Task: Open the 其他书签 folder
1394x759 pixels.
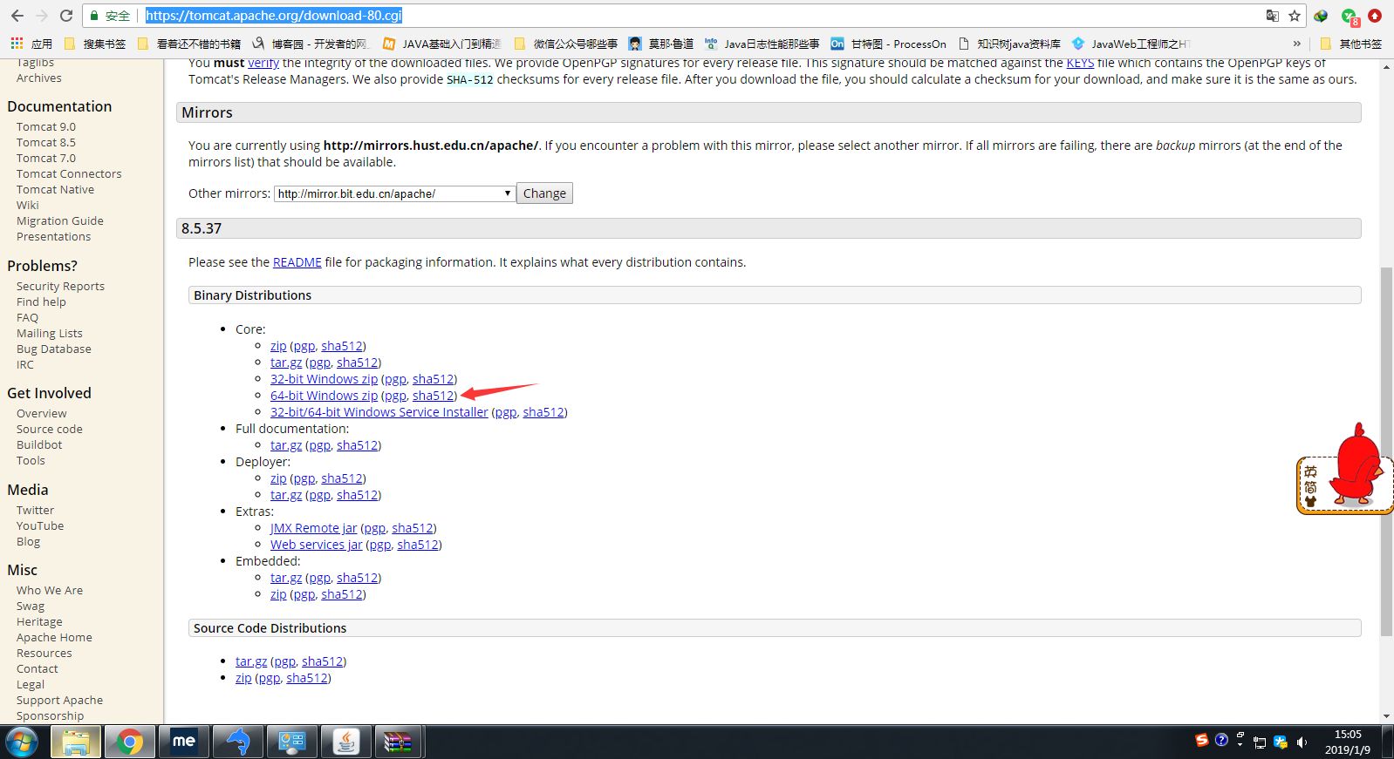Action: (x=1350, y=44)
